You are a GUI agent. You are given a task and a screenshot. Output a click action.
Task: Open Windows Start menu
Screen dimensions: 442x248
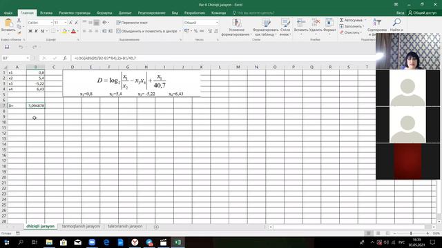tap(6, 242)
